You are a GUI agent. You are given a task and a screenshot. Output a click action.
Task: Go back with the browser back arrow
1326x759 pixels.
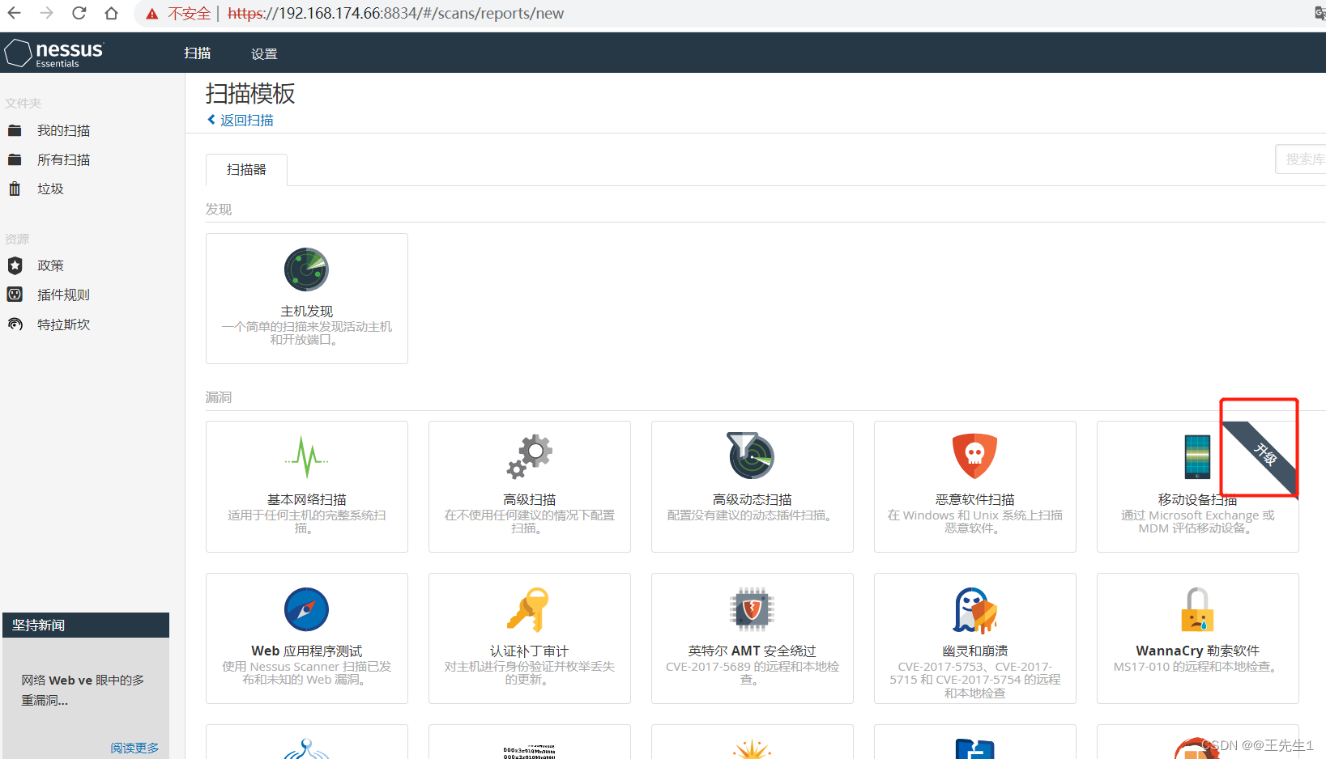15,13
